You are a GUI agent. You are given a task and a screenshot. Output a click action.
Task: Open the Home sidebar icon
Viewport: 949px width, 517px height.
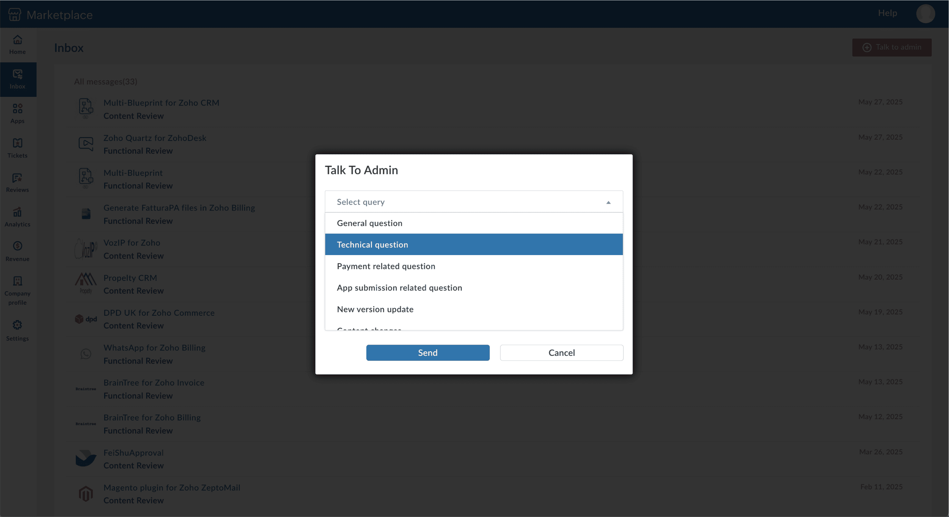tap(17, 44)
